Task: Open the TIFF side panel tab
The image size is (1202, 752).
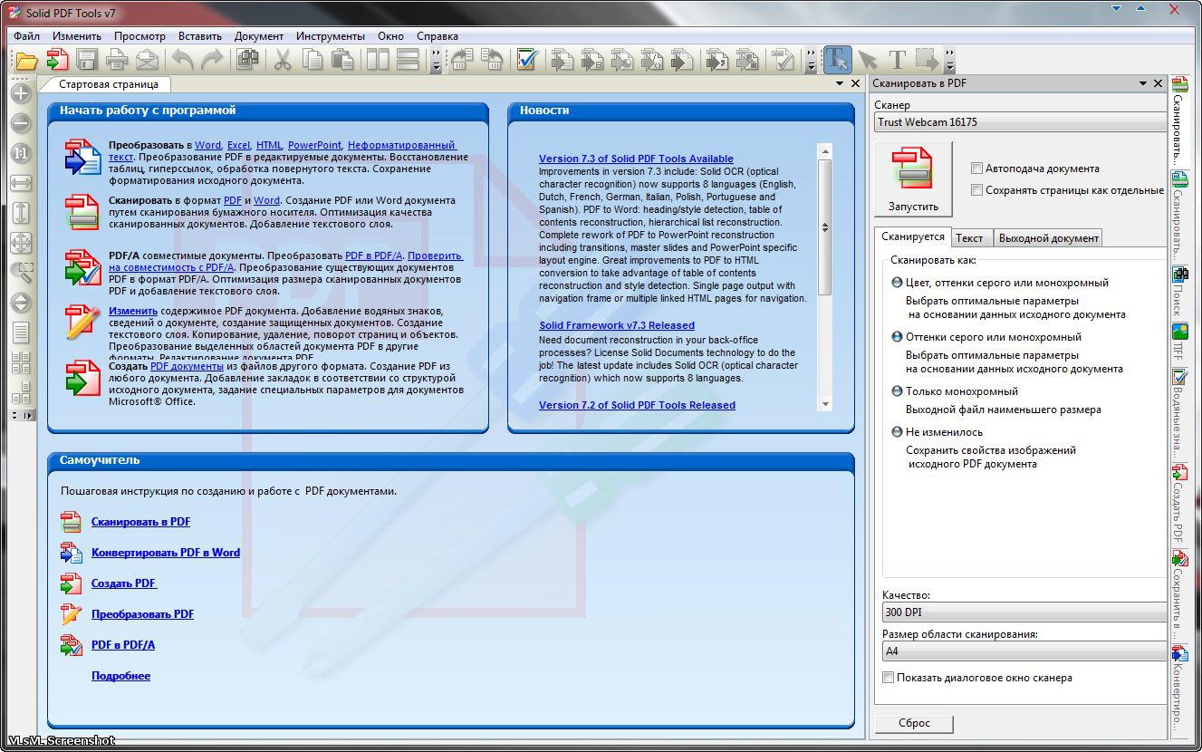Action: click(1179, 342)
